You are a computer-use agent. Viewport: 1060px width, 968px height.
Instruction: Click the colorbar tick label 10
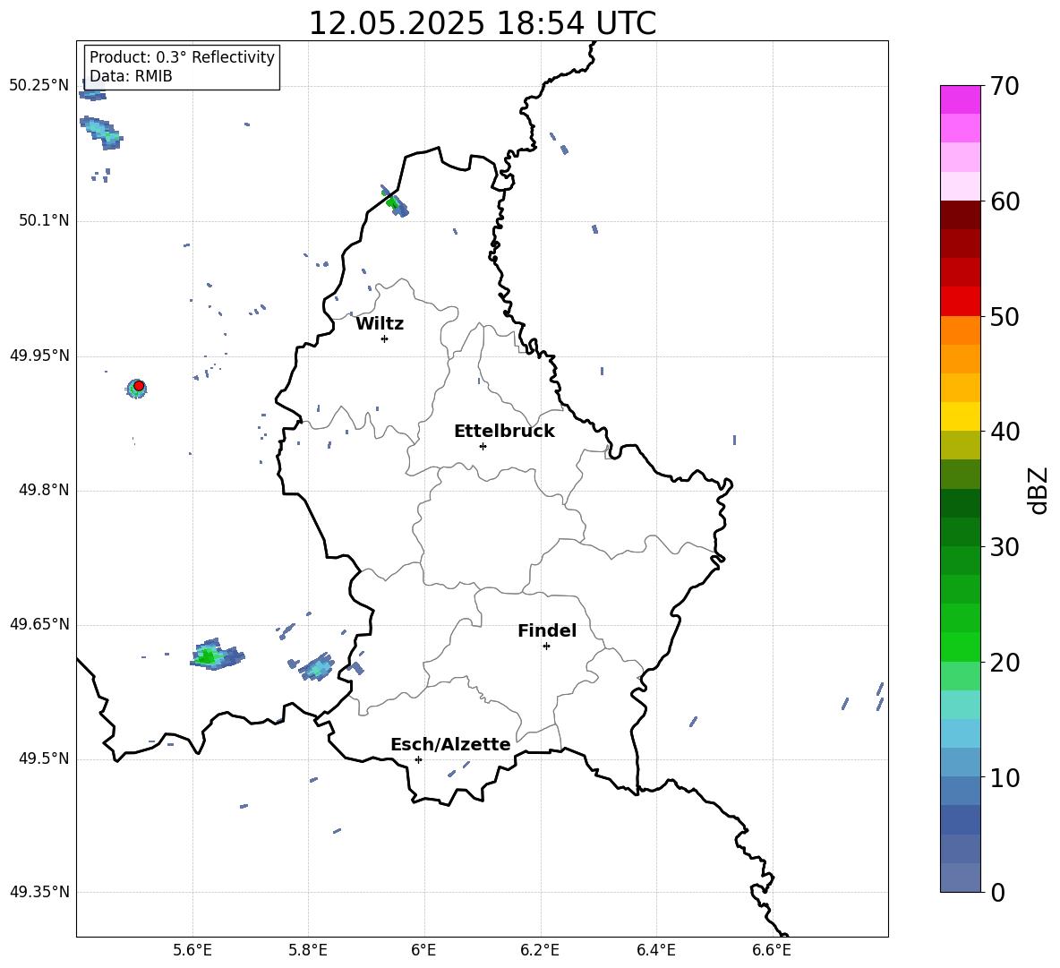(x=1005, y=777)
